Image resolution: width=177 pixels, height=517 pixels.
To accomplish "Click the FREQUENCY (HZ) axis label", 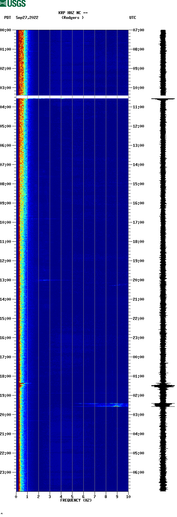I will [76, 500].
